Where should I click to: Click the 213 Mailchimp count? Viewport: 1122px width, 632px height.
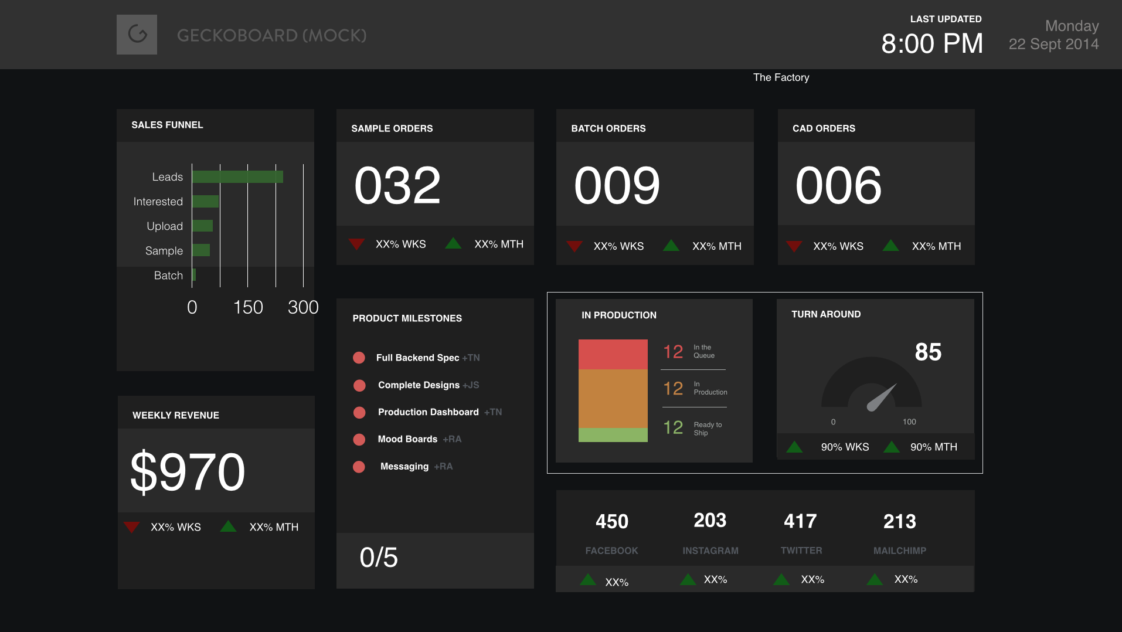tap(899, 521)
